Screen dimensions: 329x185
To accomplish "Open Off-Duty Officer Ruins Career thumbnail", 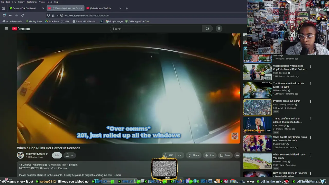I will 257,143.
